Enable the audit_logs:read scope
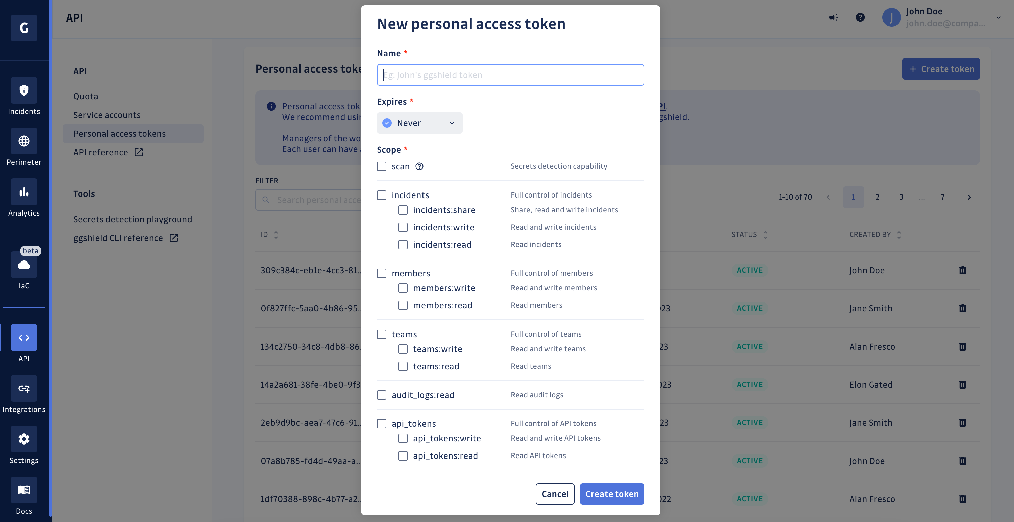The height and width of the screenshot is (522, 1014). pos(380,394)
